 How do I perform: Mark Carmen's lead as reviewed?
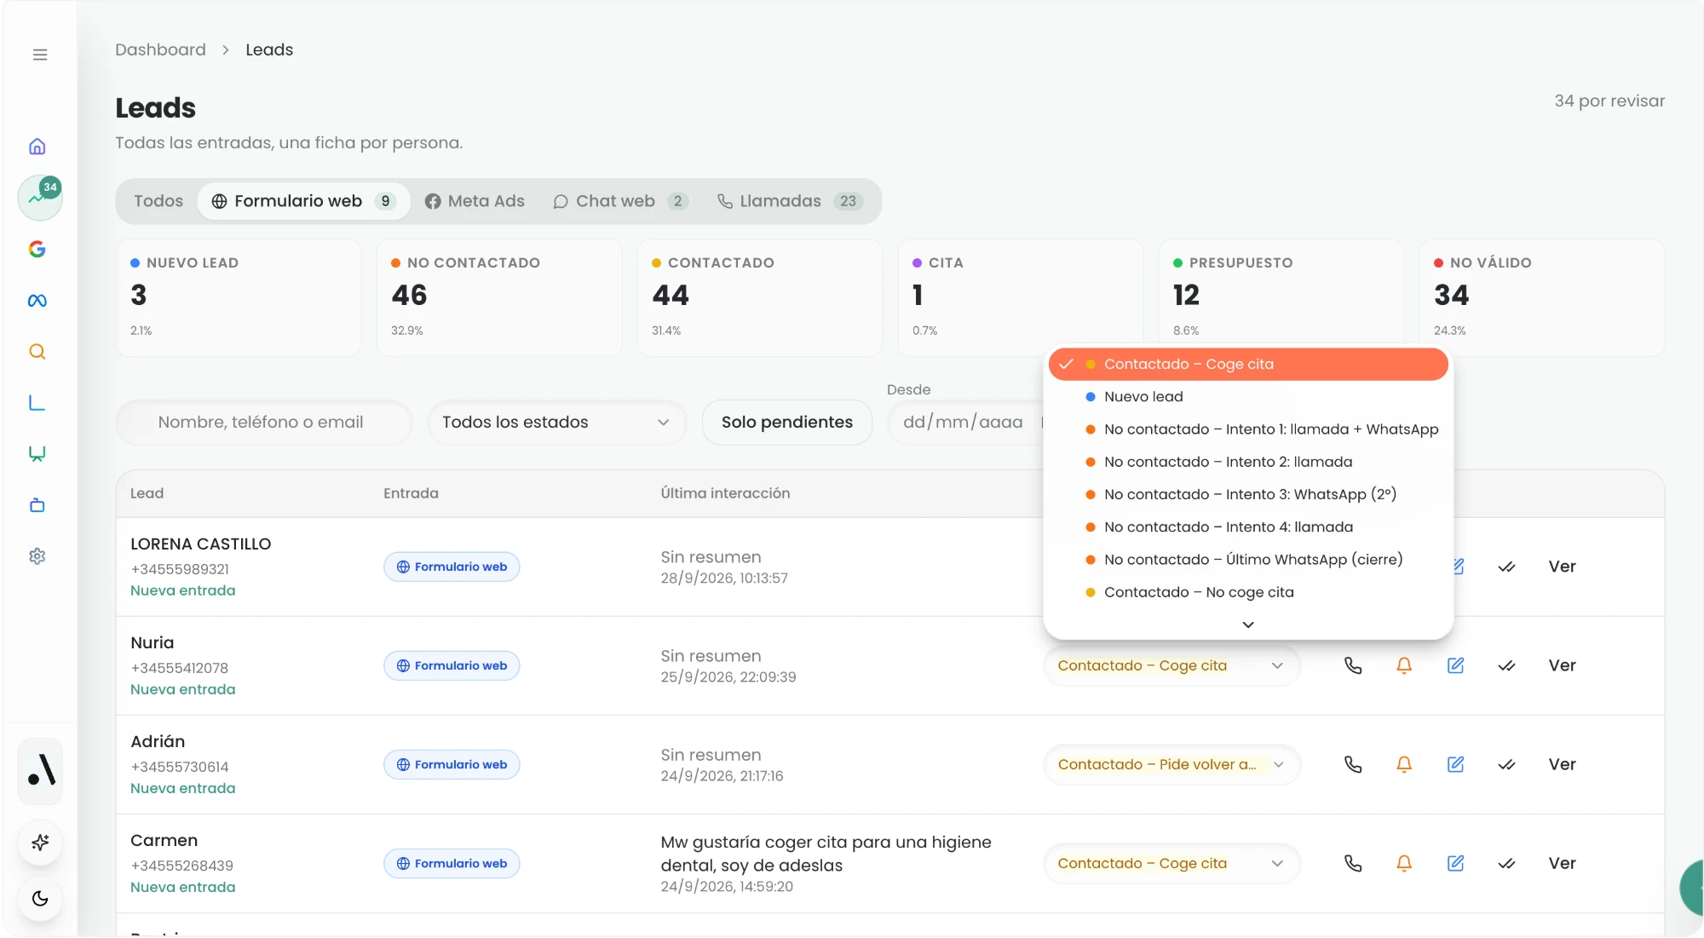(x=1506, y=863)
